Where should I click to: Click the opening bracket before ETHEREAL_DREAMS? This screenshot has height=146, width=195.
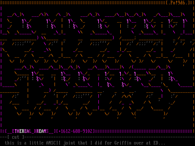(x=6, y=131)
